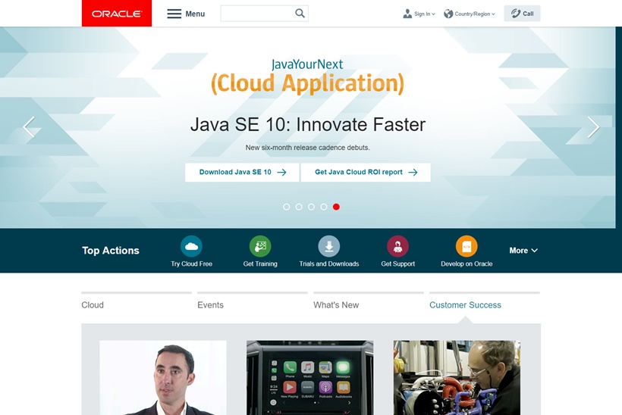This screenshot has width=622, height=415.
Task: Click the Java SE 10: Innovate Faster heading
Action: click(308, 125)
